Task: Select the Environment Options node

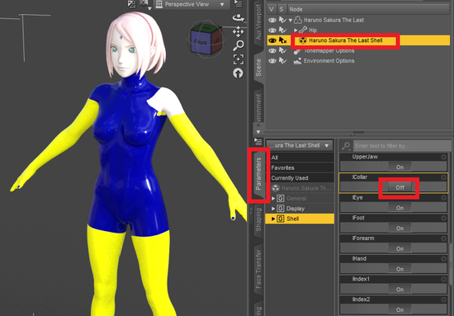Action: click(329, 61)
